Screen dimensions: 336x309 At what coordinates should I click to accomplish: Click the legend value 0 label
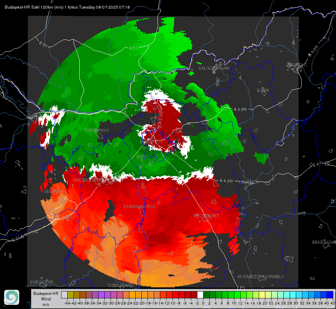coord(203,303)
